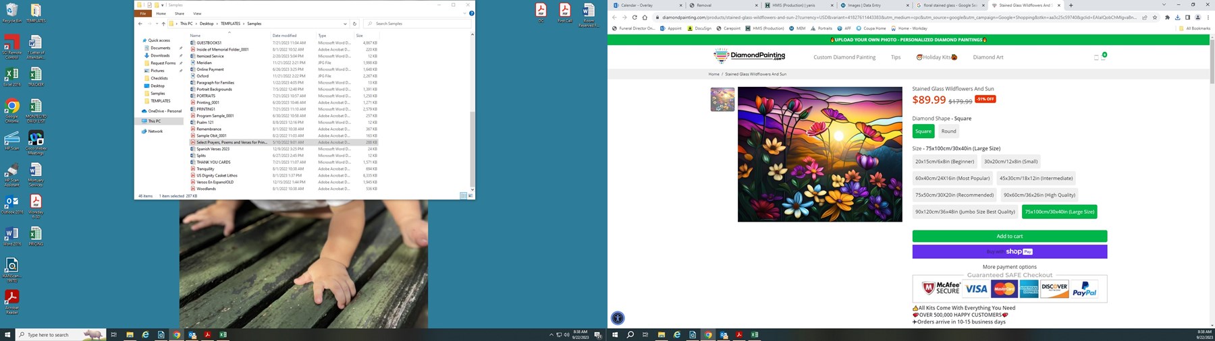Image resolution: width=1215 pixels, height=341 pixels.
Task: Switch to large icons view in Explorer
Action: 469,195
